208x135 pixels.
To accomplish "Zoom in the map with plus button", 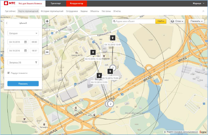I will coord(47,21).
